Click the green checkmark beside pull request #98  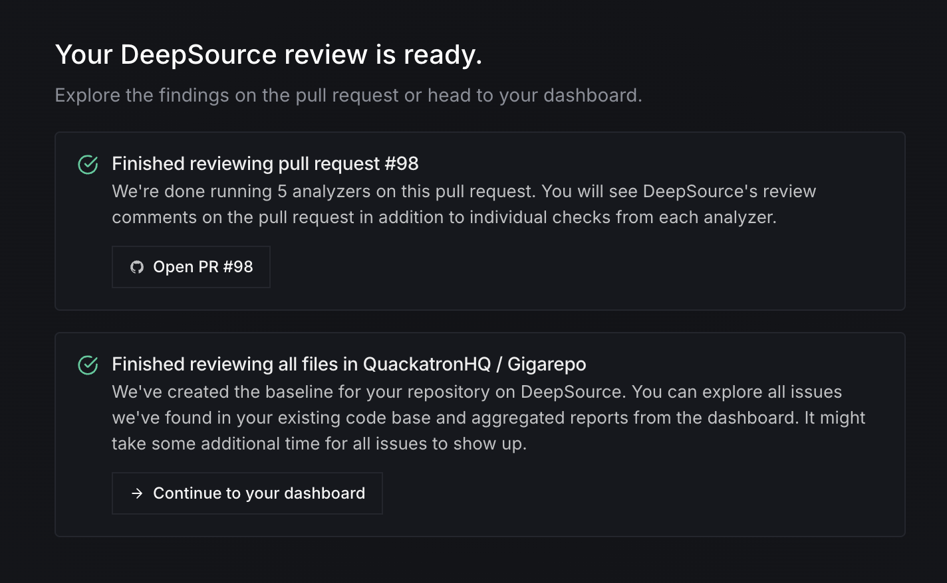(88, 165)
